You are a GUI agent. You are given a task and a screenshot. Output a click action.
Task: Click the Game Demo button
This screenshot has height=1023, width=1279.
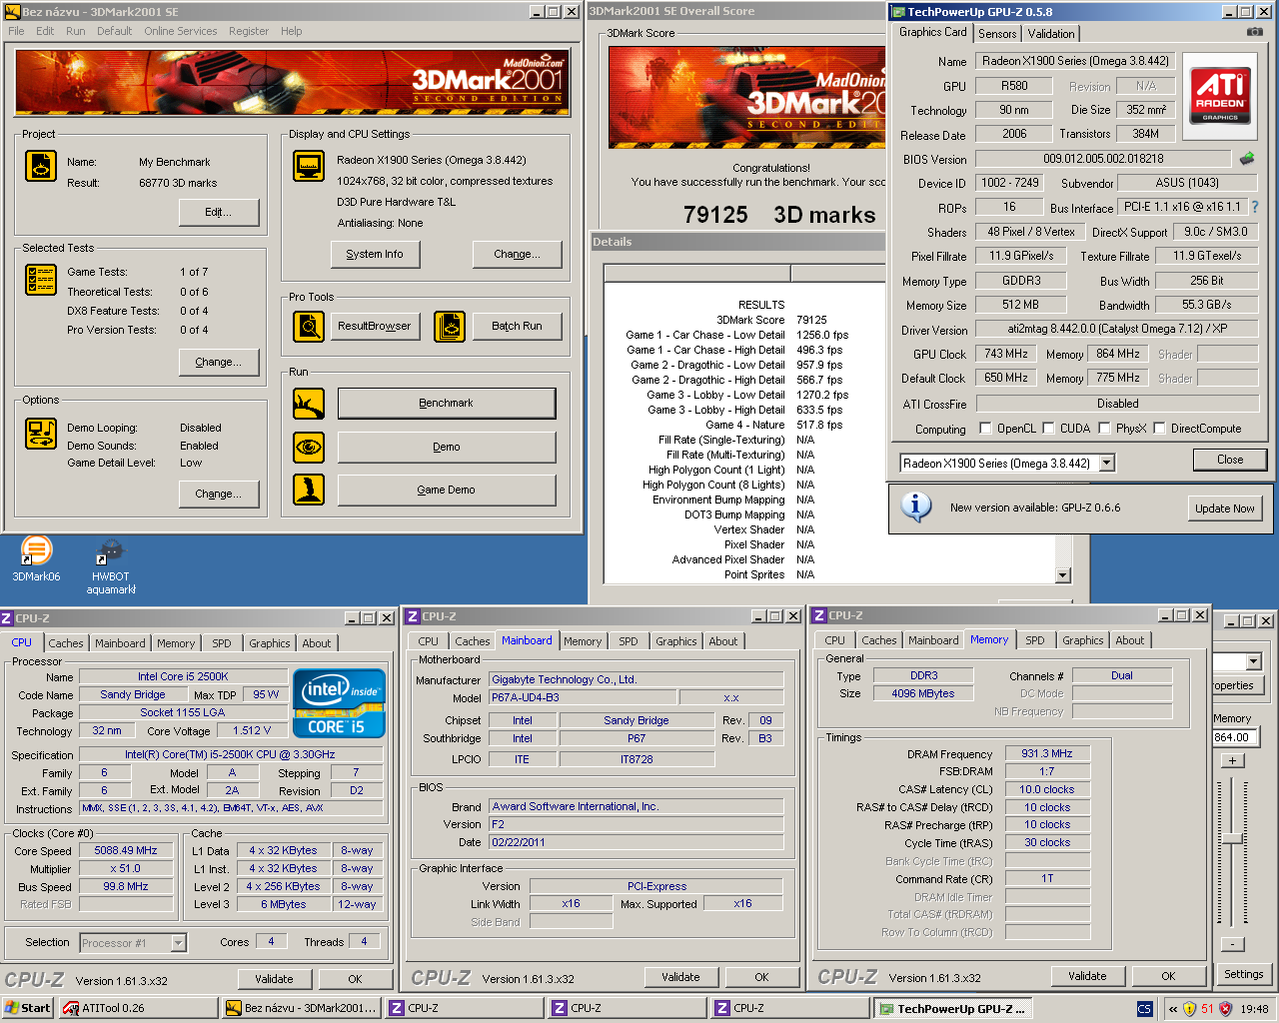pos(447,490)
